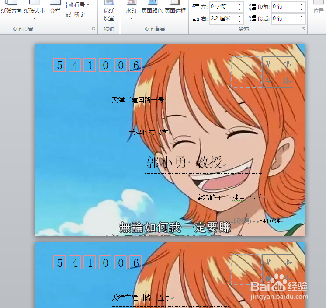Viewport: 326px width, 308px height.
Task: Decrease the 段后 spacing value
Action: (302, 21)
